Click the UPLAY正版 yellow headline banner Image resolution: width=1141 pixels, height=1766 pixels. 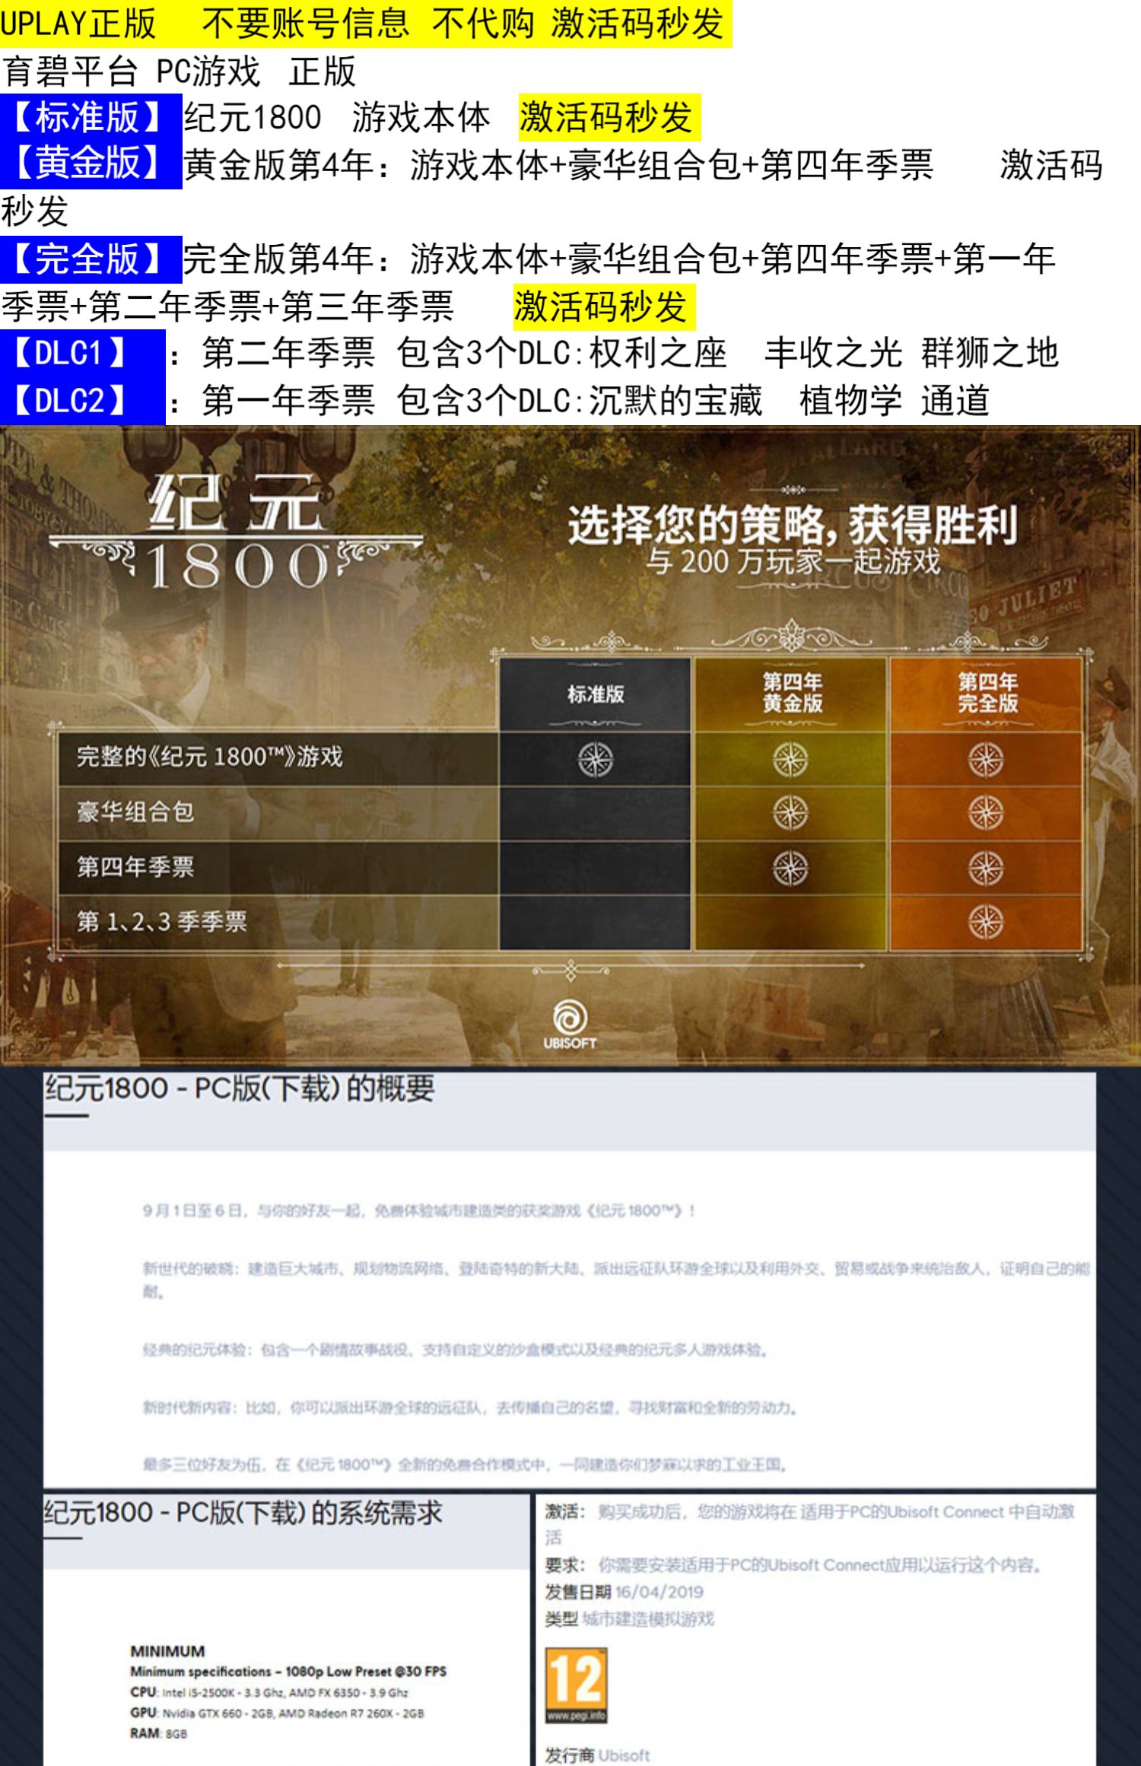(x=365, y=24)
